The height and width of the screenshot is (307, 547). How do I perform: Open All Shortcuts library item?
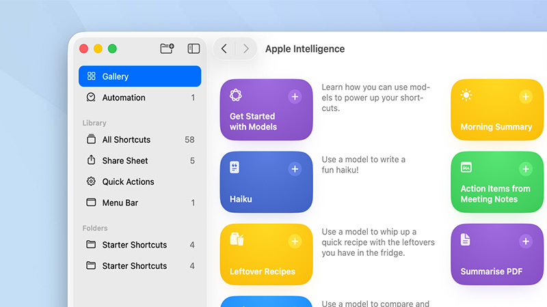coord(140,140)
